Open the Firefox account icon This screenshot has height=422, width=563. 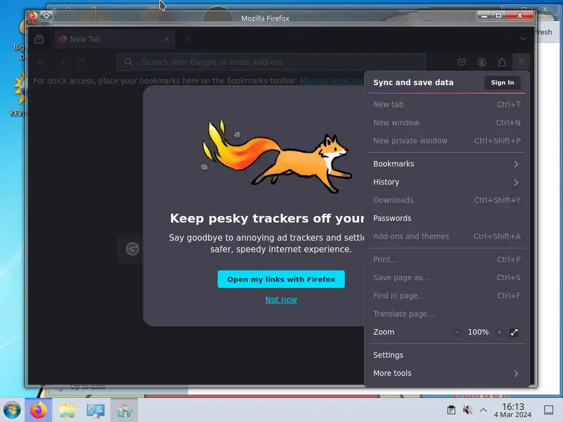[x=482, y=63]
